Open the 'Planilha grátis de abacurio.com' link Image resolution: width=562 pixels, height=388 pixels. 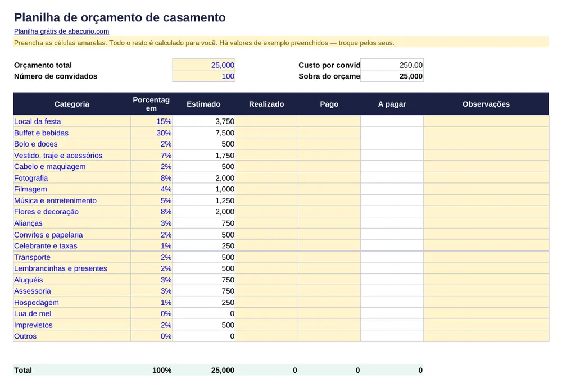pos(61,31)
